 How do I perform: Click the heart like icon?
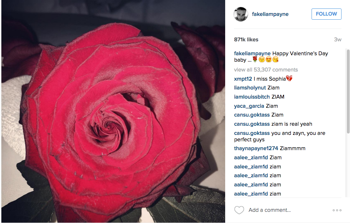[x=239, y=210]
